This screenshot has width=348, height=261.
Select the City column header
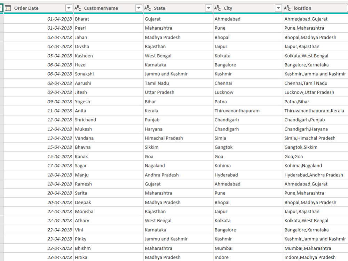(x=248, y=8)
